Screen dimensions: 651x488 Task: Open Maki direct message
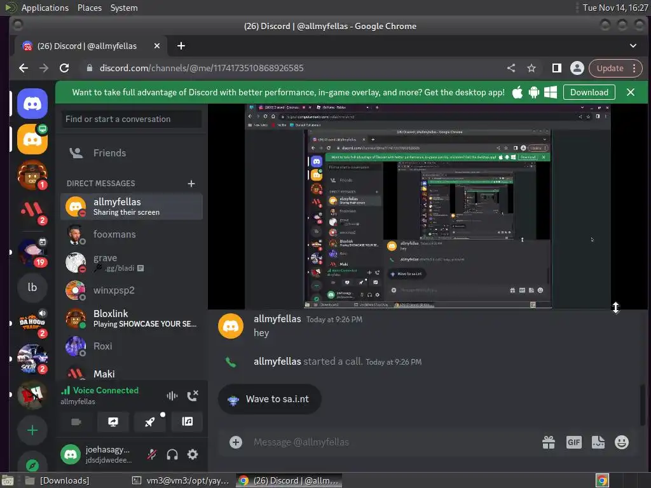(x=131, y=374)
